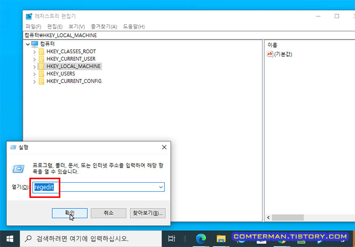The width and height of the screenshot is (355, 247).
Task: Select HKEY_LOCAL_MACHINE key label
Action: coord(74,66)
